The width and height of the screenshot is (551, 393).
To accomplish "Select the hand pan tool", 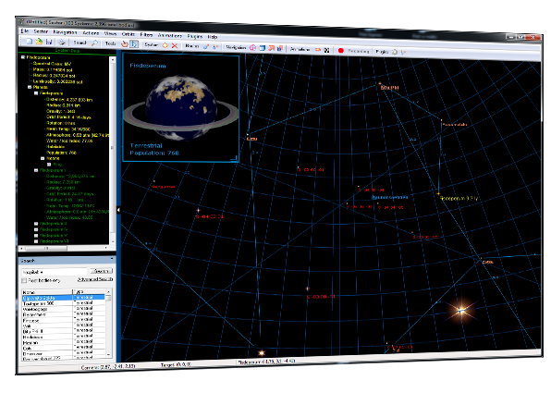I will coord(124,44).
